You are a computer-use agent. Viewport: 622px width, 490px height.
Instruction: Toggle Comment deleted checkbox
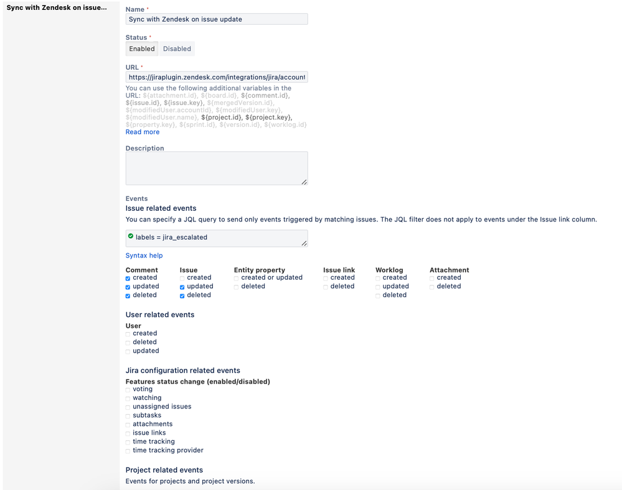pyautogui.click(x=128, y=296)
